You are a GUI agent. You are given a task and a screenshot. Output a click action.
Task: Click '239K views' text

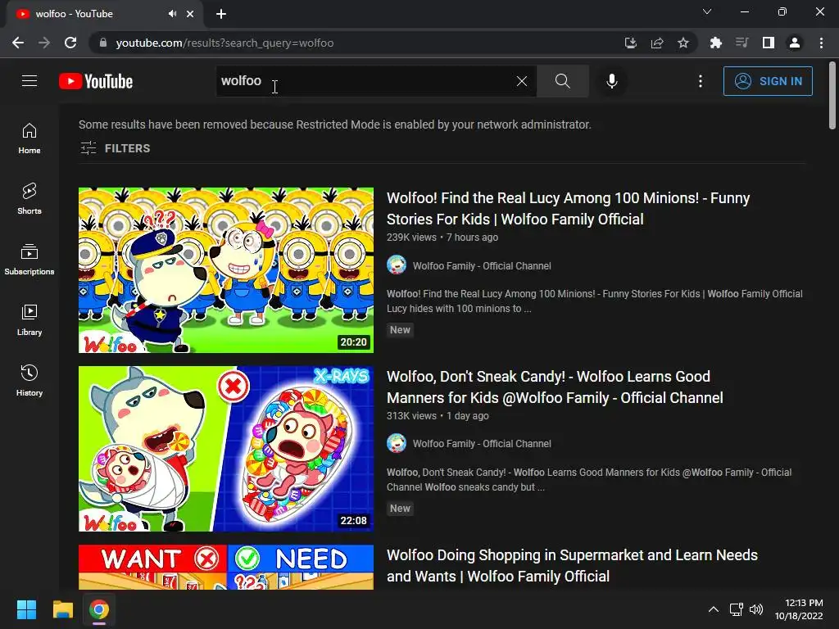pos(411,238)
